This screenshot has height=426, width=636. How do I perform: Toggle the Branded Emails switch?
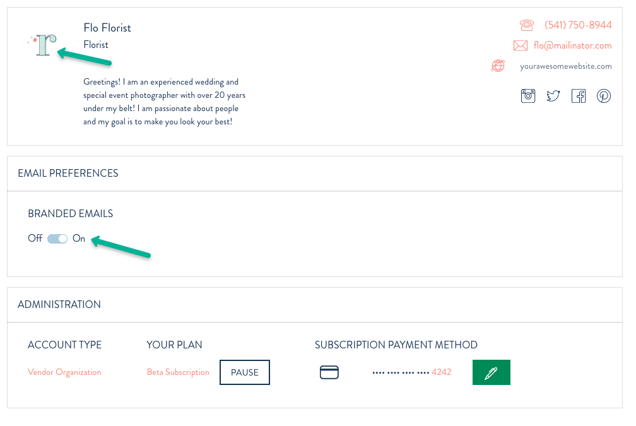(x=57, y=239)
